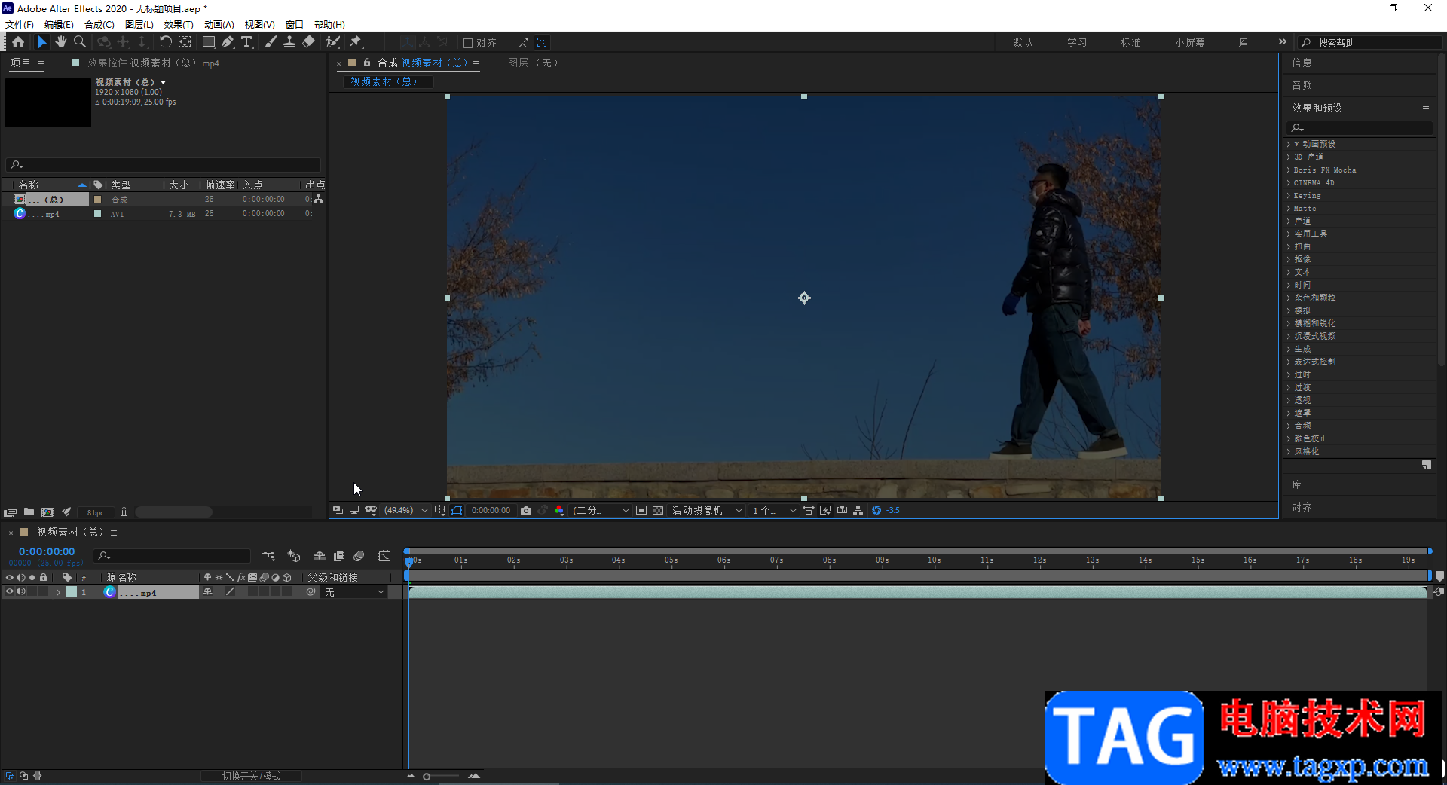This screenshot has height=785, width=1447.
Task: Select the Zoom magnifier tool
Action: [80, 42]
